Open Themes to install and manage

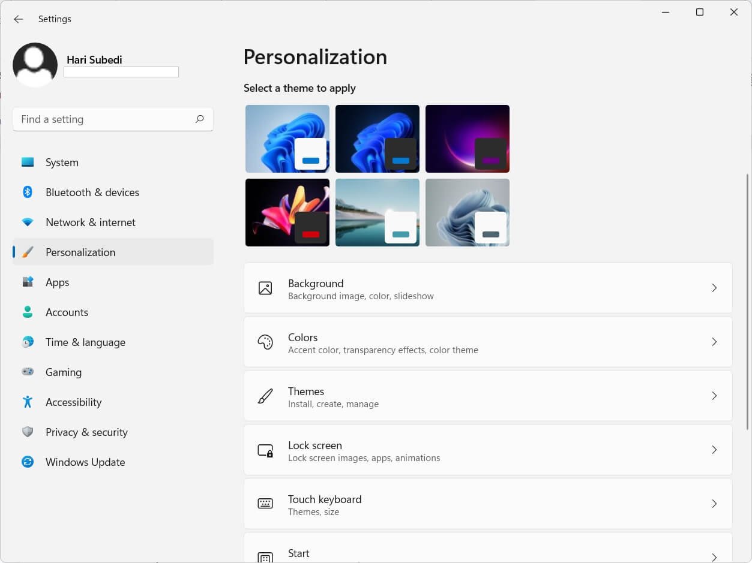487,396
